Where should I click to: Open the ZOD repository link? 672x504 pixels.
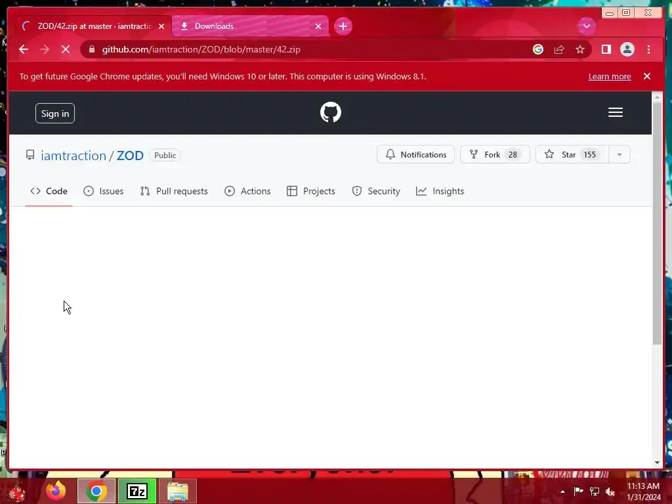tap(130, 156)
